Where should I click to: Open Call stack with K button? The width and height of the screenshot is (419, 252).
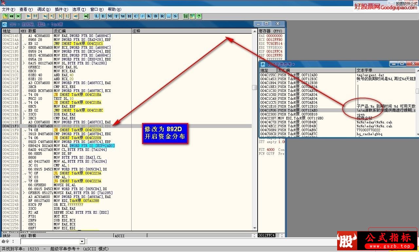[x=149, y=16]
